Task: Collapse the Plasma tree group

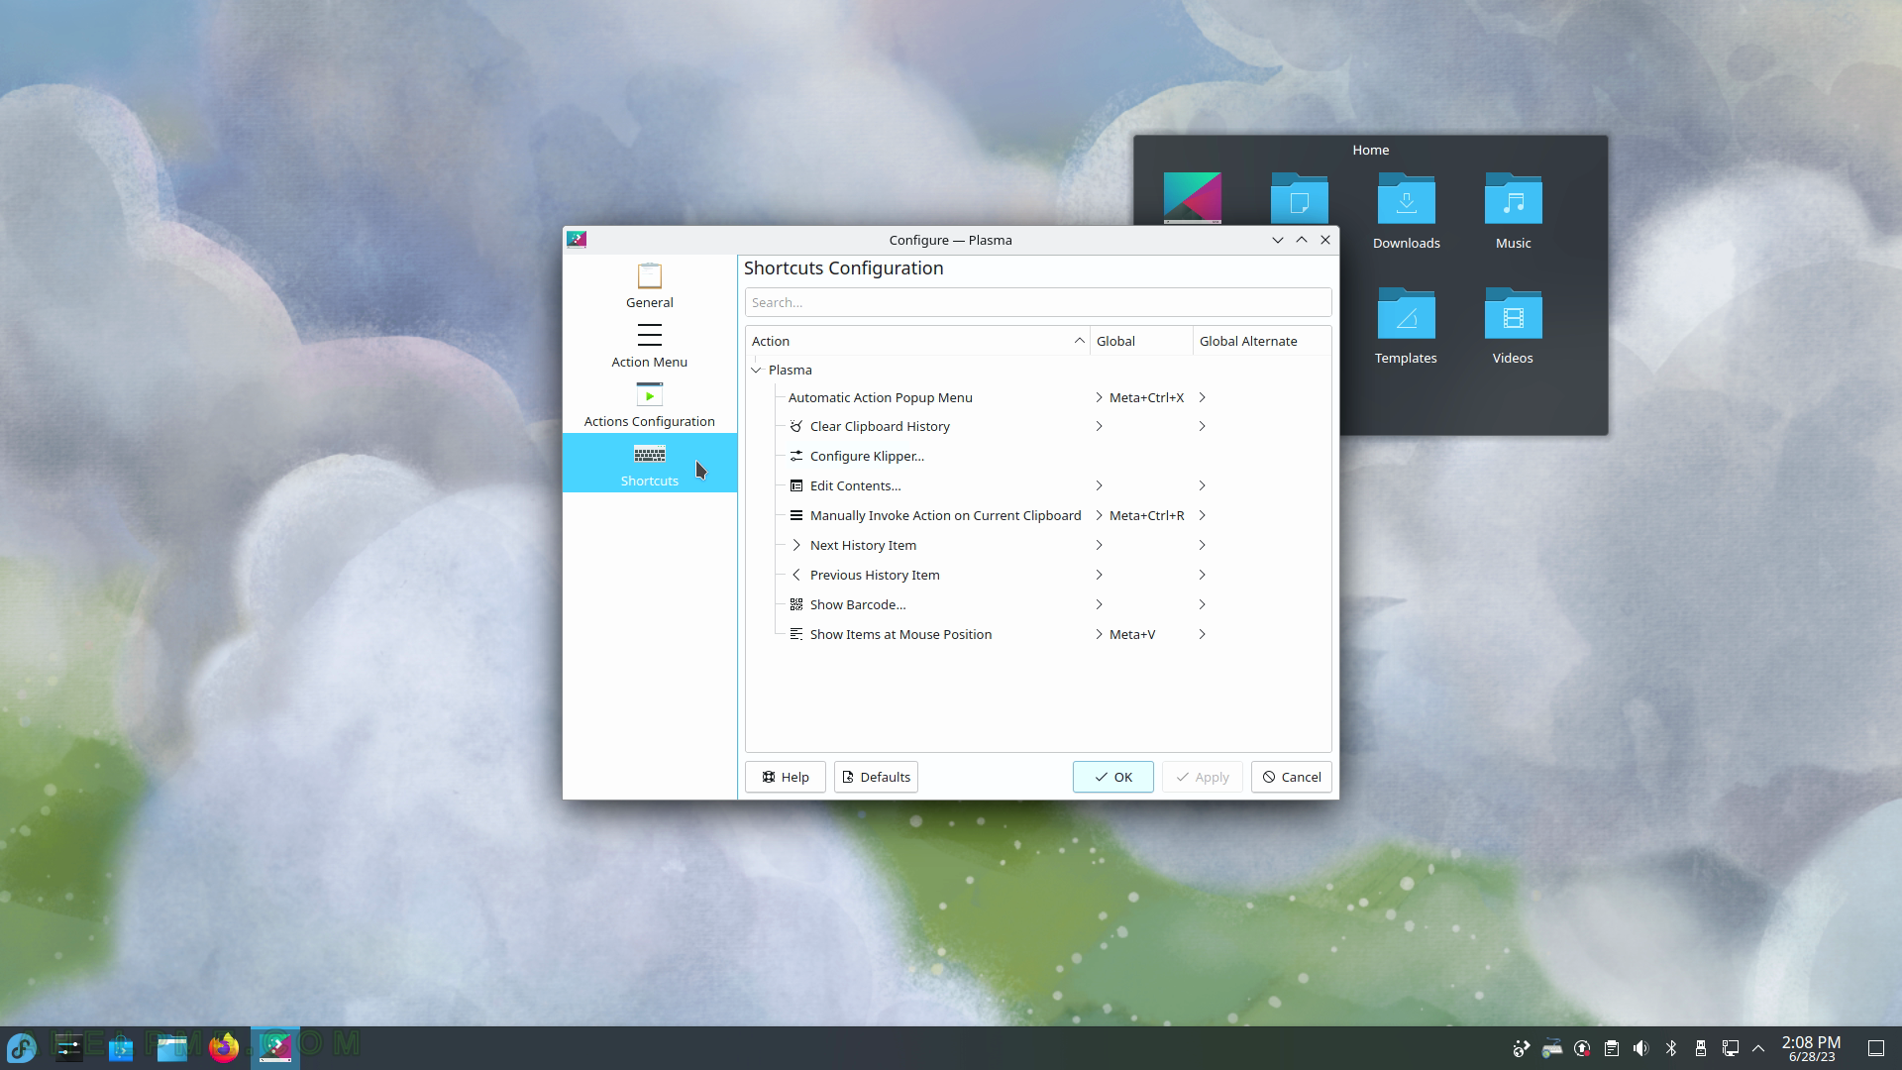Action: [757, 370]
